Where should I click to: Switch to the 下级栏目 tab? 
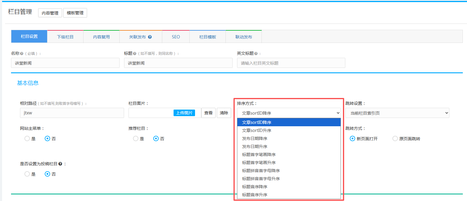click(65, 37)
